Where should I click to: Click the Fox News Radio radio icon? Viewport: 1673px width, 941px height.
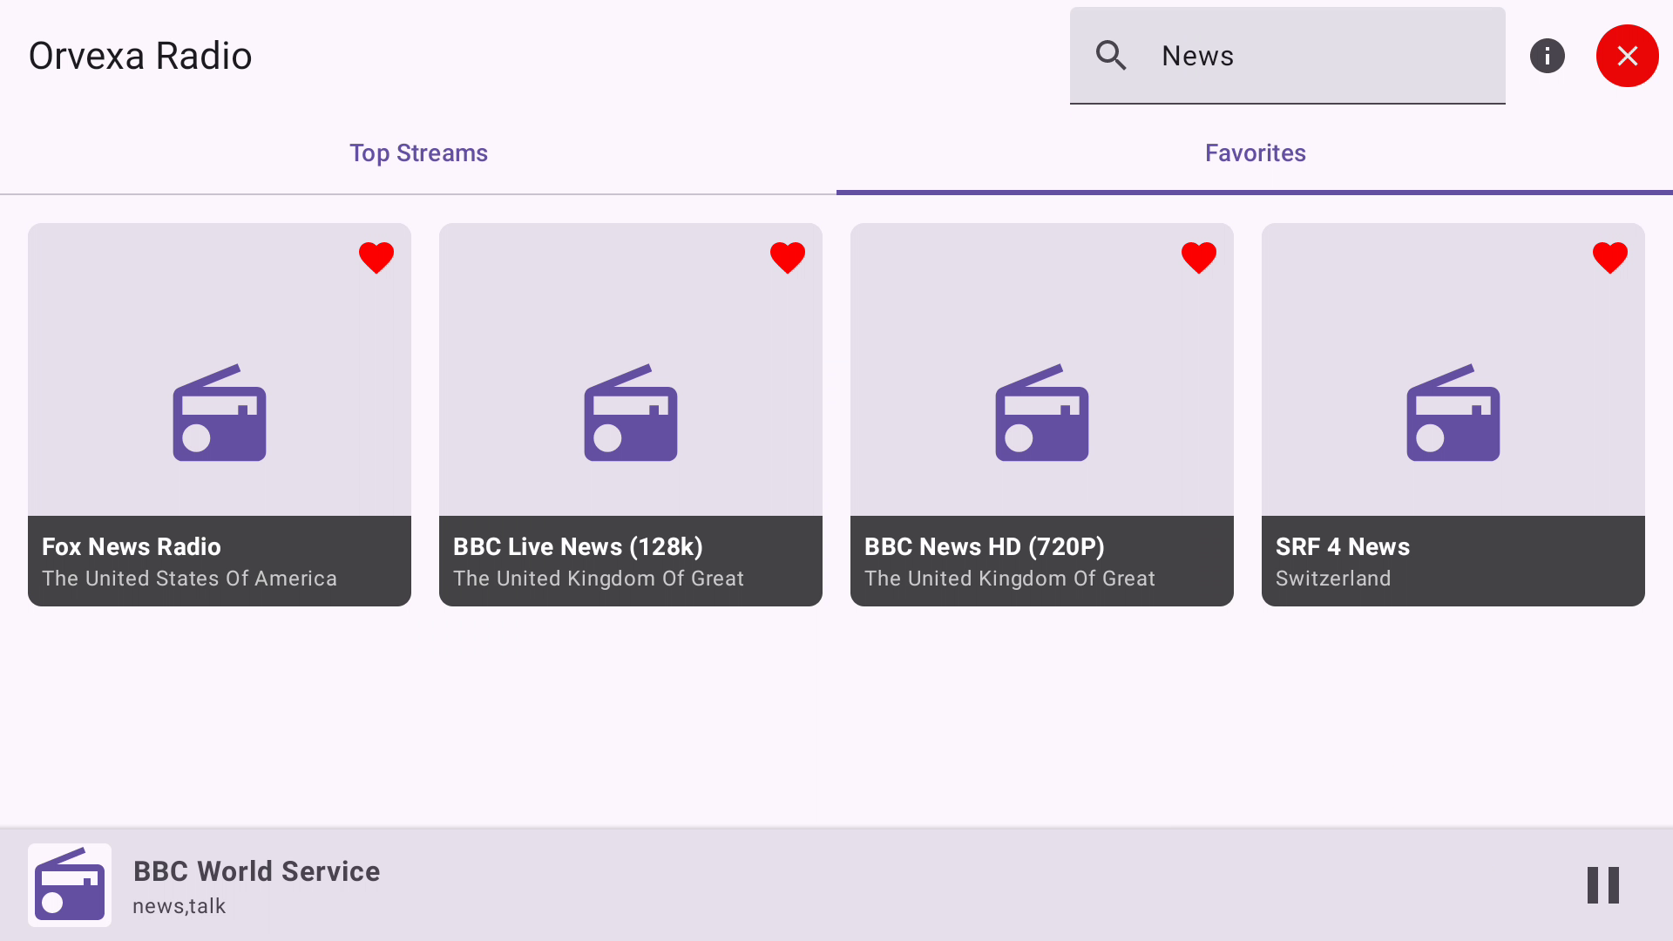tap(220, 413)
